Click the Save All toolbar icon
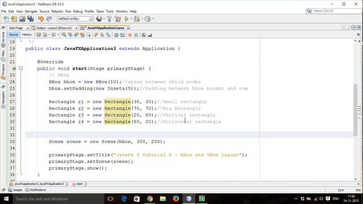 [x=31, y=19]
